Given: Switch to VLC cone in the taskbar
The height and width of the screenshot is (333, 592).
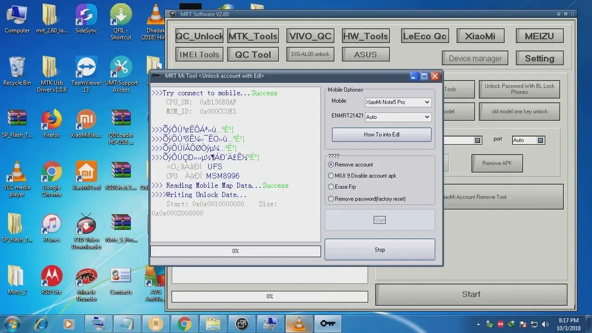Looking at the screenshot, I should (x=299, y=323).
